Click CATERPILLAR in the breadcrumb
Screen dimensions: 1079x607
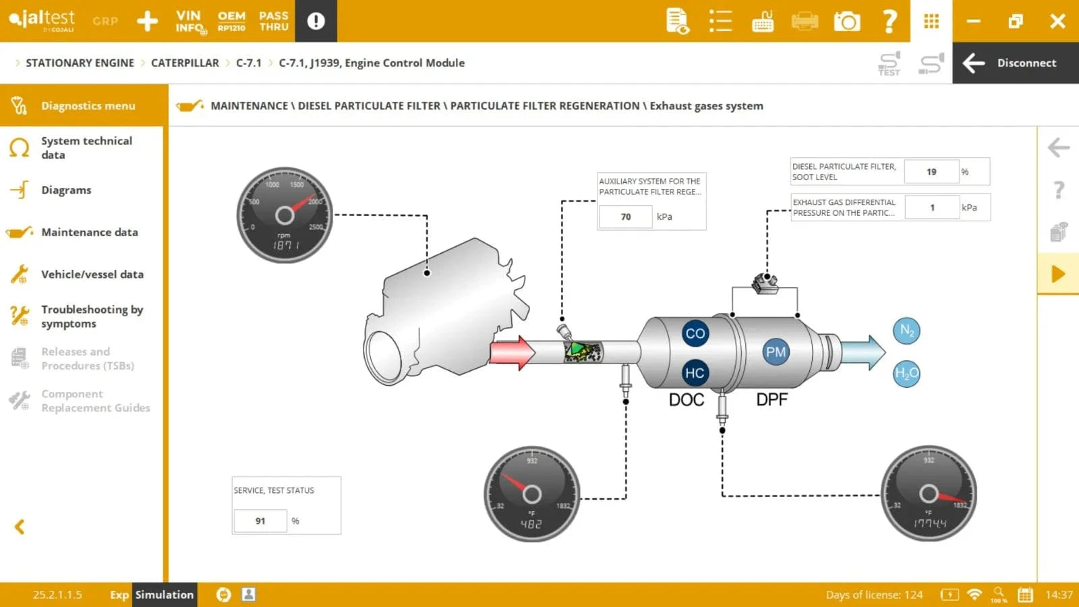point(185,63)
